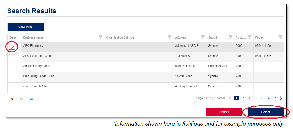The height and width of the screenshot is (130, 293).
Task: Set page size to 25 items
Action: point(12,99)
